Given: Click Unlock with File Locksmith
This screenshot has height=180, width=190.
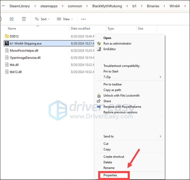Looking at the screenshot, I should 121,95.
